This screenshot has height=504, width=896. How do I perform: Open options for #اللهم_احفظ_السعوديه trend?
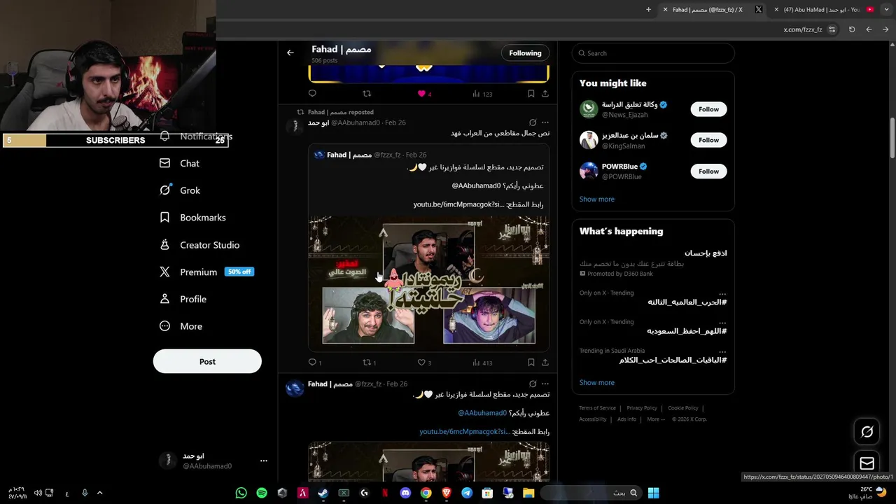click(x=722, y=322)
